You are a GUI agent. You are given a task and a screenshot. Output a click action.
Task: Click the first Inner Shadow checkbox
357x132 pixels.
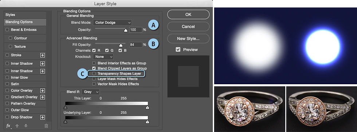[x=7, y=63]
